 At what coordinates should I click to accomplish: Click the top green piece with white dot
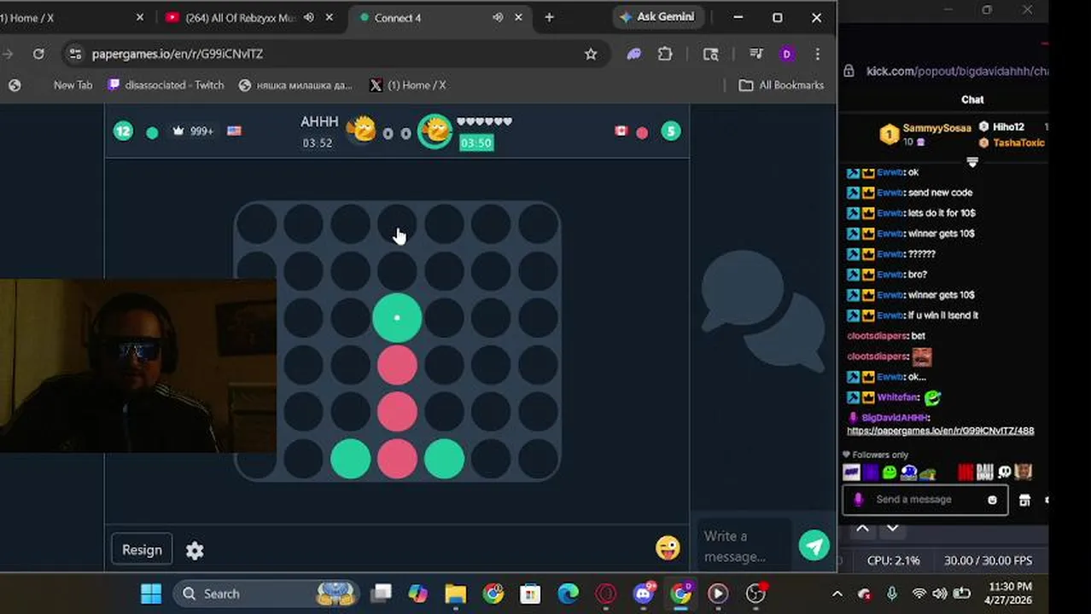pos(397,318)
